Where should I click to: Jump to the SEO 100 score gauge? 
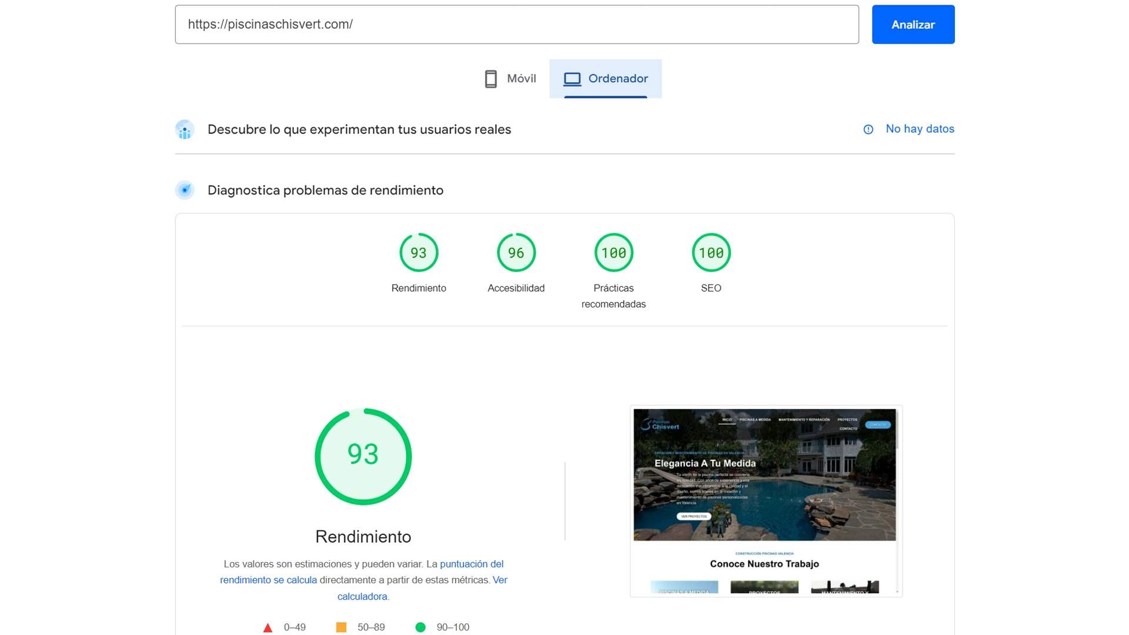click(x=711, y=253)
